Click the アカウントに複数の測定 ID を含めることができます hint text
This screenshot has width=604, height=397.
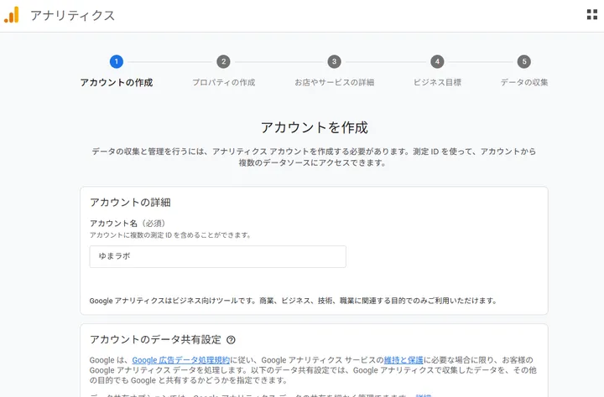click(x=170, y=235)
